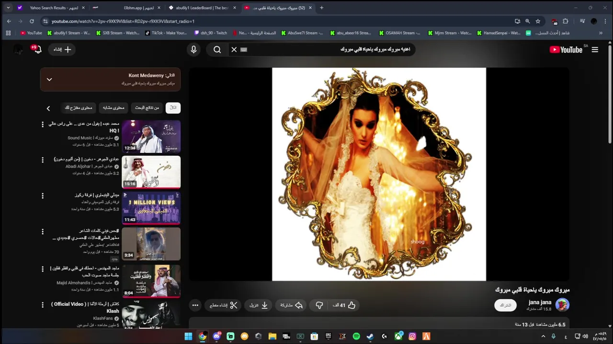Viewport: 613px width, 344px height.
Task: Play the 1 Million Views 11:43 thumbnail
Action: tap(151, 208)
